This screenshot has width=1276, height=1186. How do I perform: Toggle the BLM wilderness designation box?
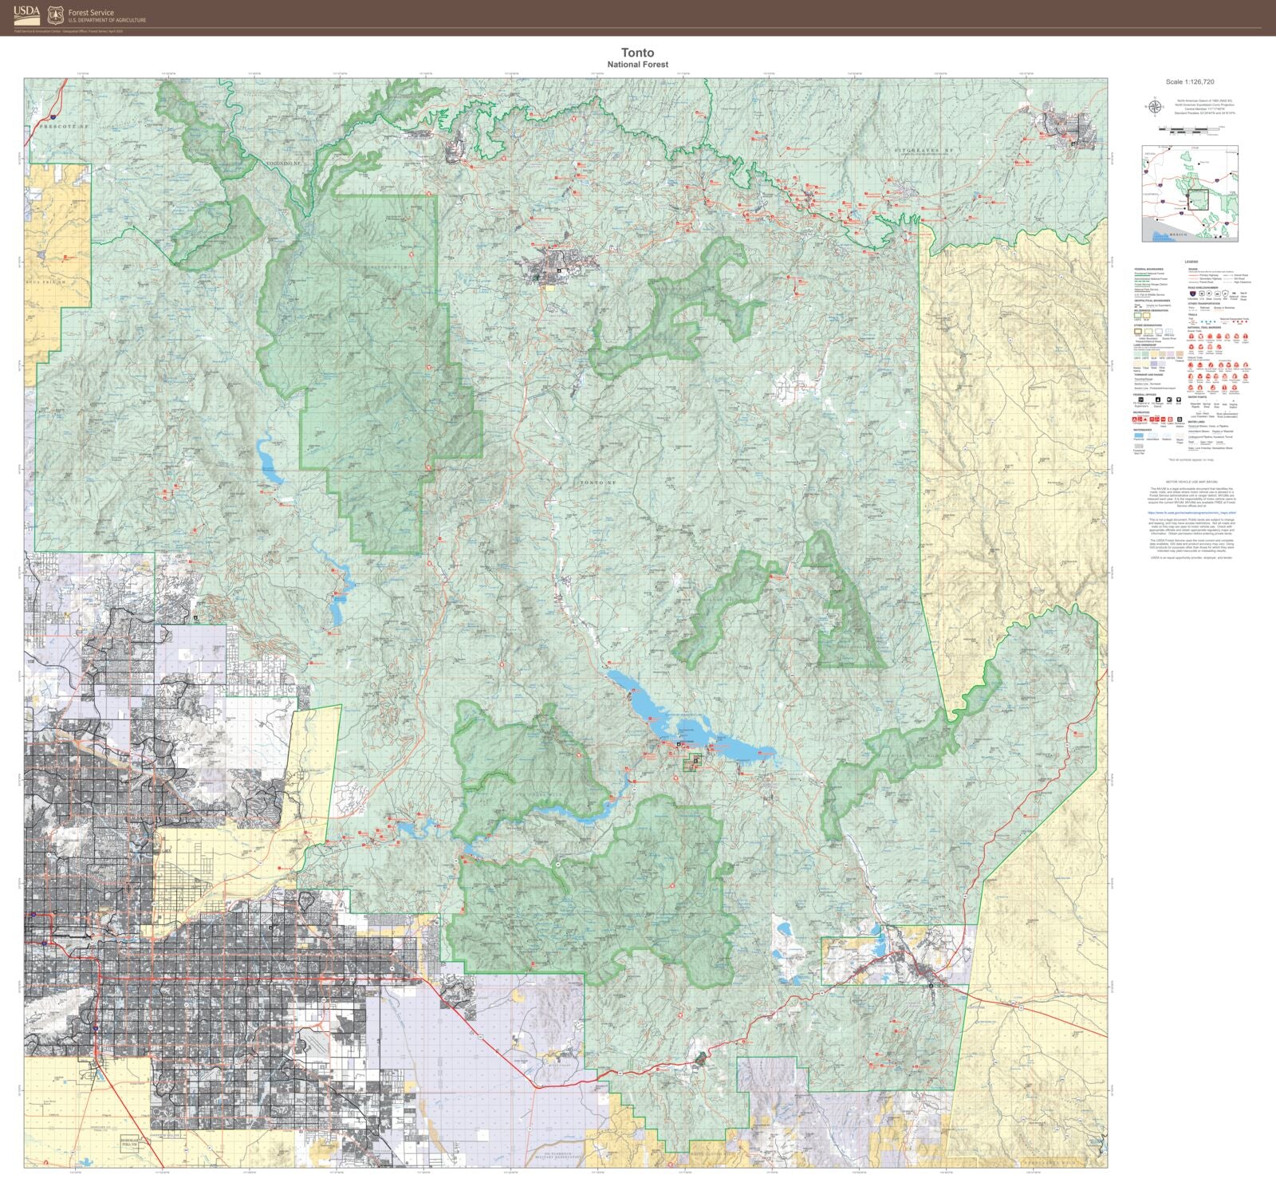[1147, 315]
